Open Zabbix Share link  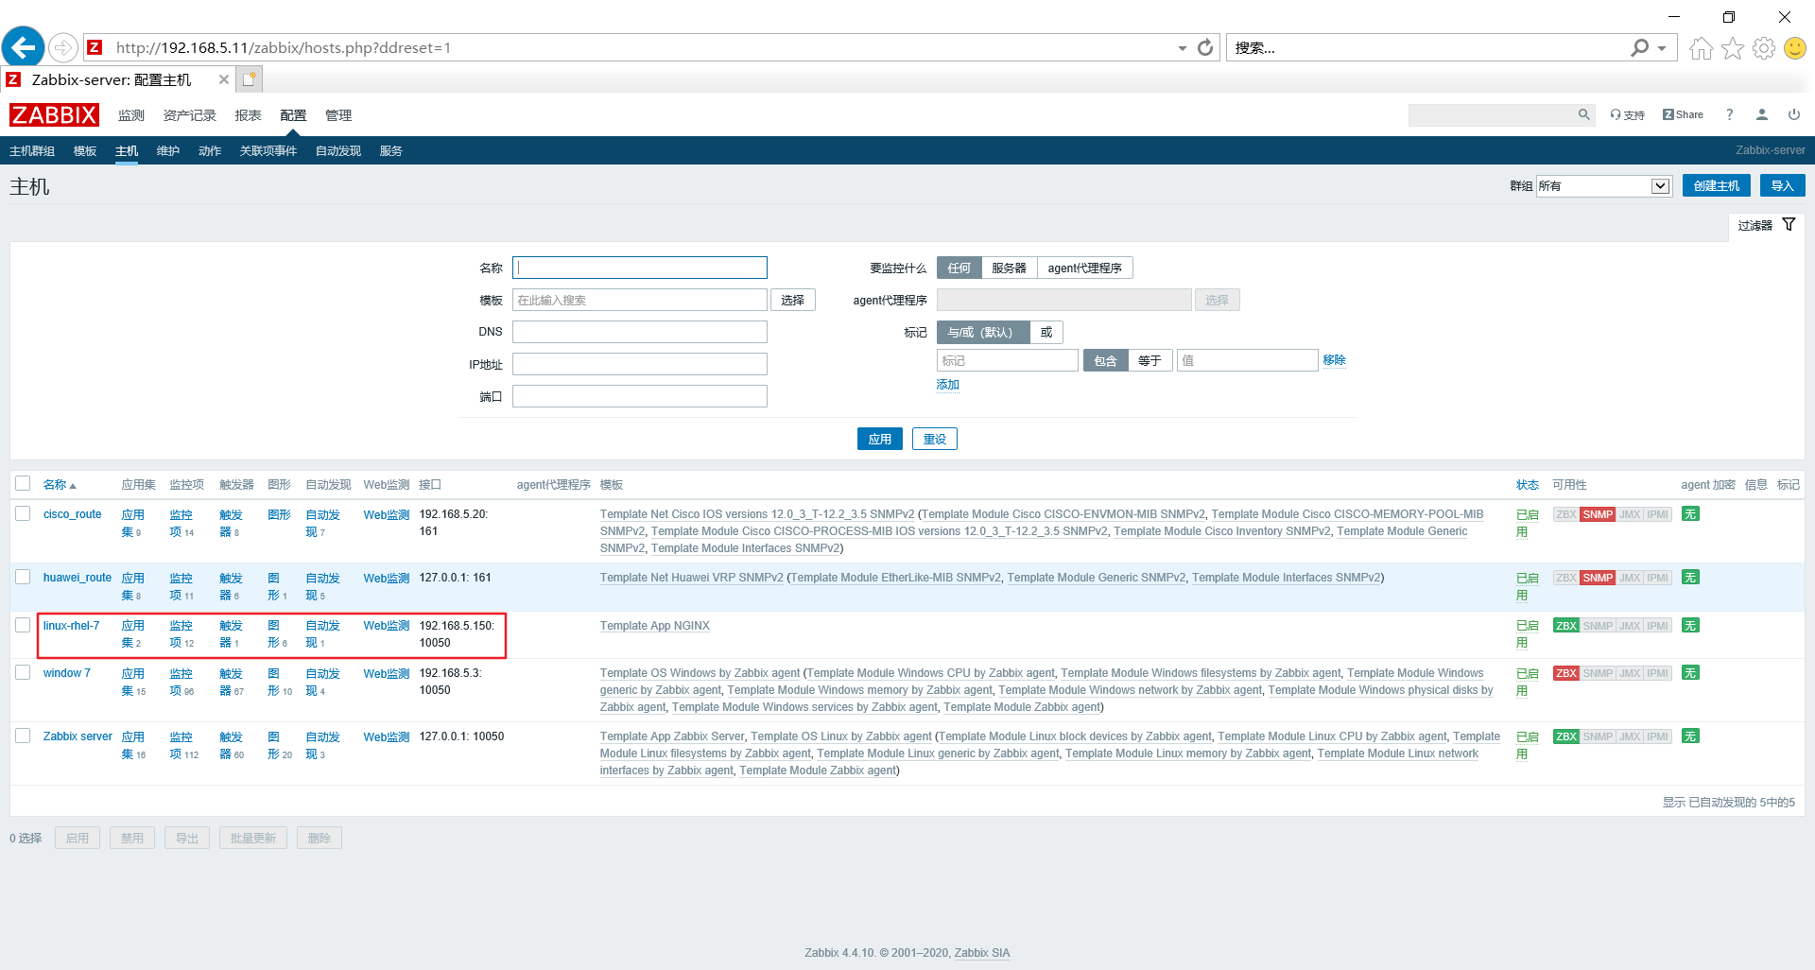coord(1683,114)
